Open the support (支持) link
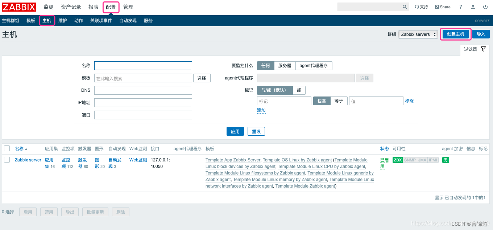This screenshot has width=493, height=230. (421, 7)
